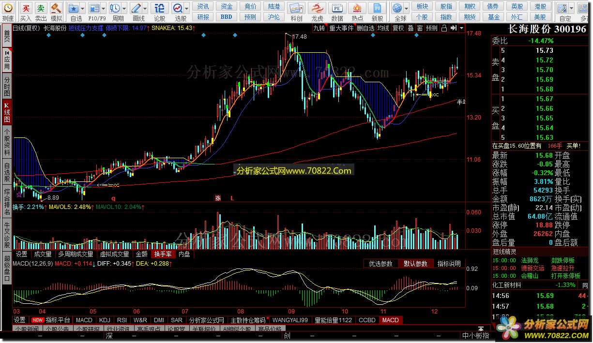Click the 沪伦 button
The height and width of the screenshot is (343, 593).
[274, 17]
